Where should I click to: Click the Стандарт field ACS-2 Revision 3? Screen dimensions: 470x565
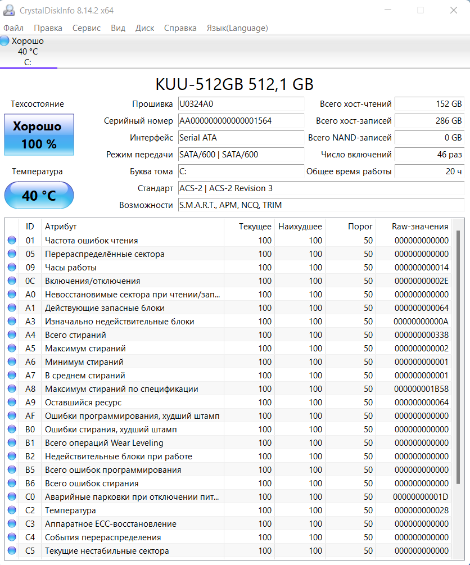(x=321, y=188)
